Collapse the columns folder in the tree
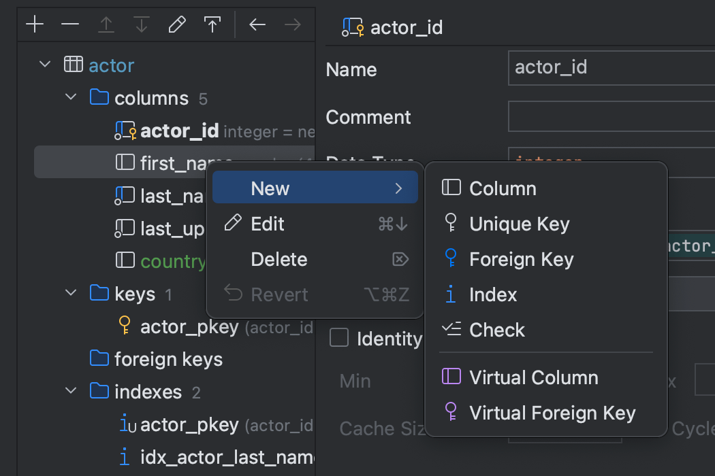 click(x=70, y=97)
